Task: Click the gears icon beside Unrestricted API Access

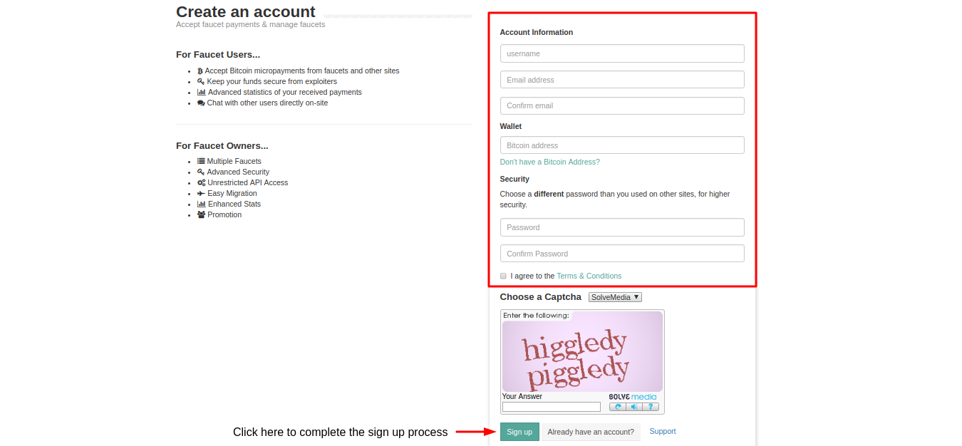Action: click(x=202, y=183)
